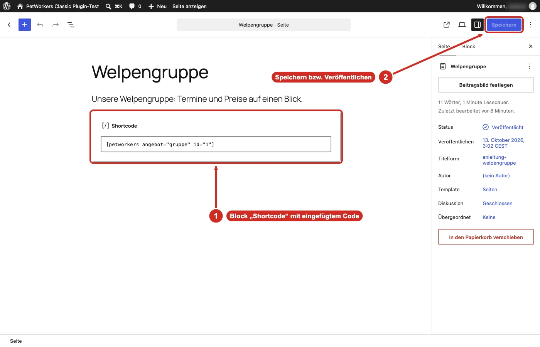The height and width of the screenshot is (347, 540).
Task: Click In den Papierkorb verschieben
Action: 486,237
